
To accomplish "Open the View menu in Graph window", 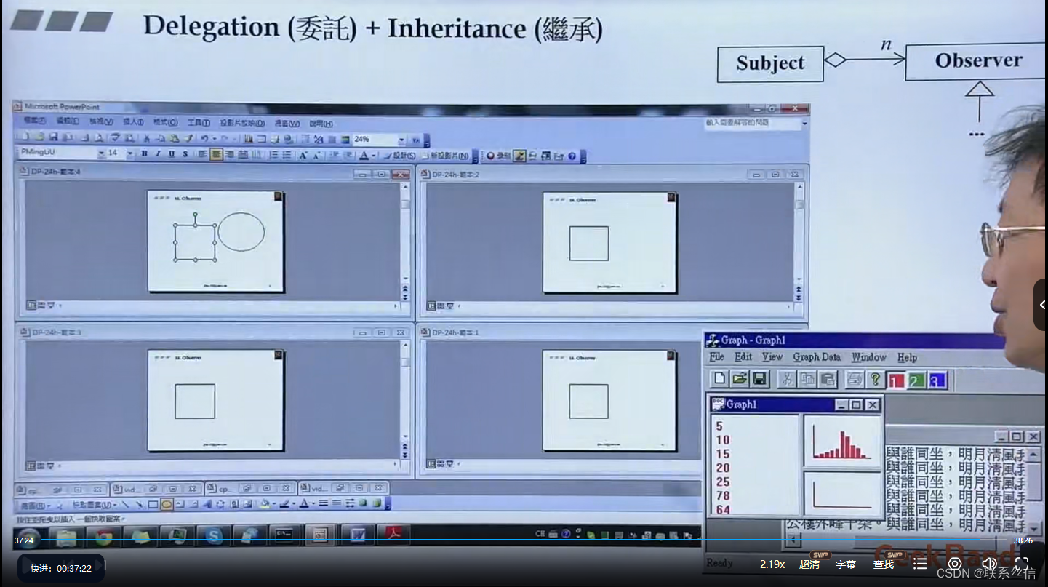I will click(x=772, y=356).
